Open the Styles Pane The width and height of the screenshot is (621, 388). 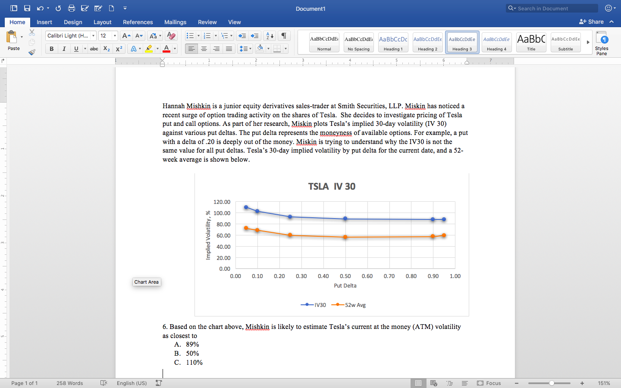[x=602, y=43]
